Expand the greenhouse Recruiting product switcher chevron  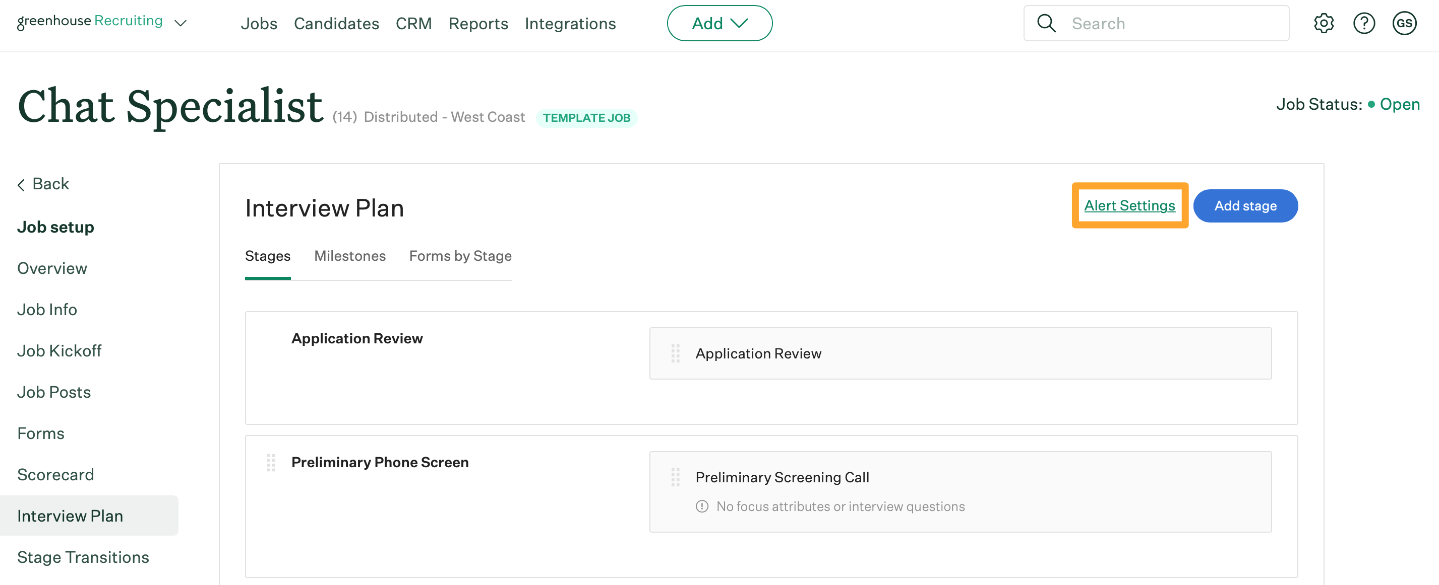(180, 24)
